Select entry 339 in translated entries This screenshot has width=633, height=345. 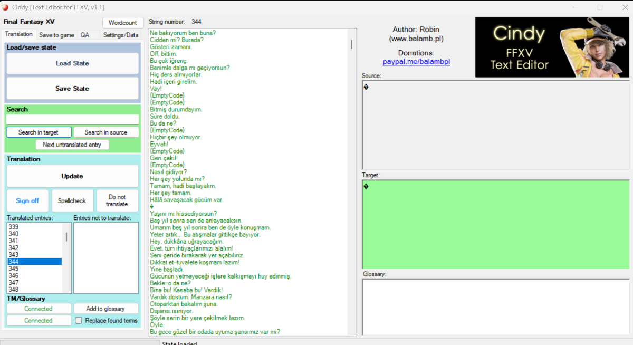click(x=34, y=227)
